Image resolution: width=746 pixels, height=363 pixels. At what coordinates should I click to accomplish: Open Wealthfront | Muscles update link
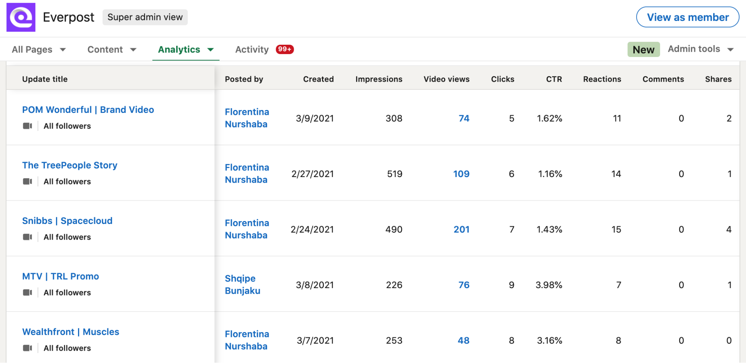click(71, 332)
